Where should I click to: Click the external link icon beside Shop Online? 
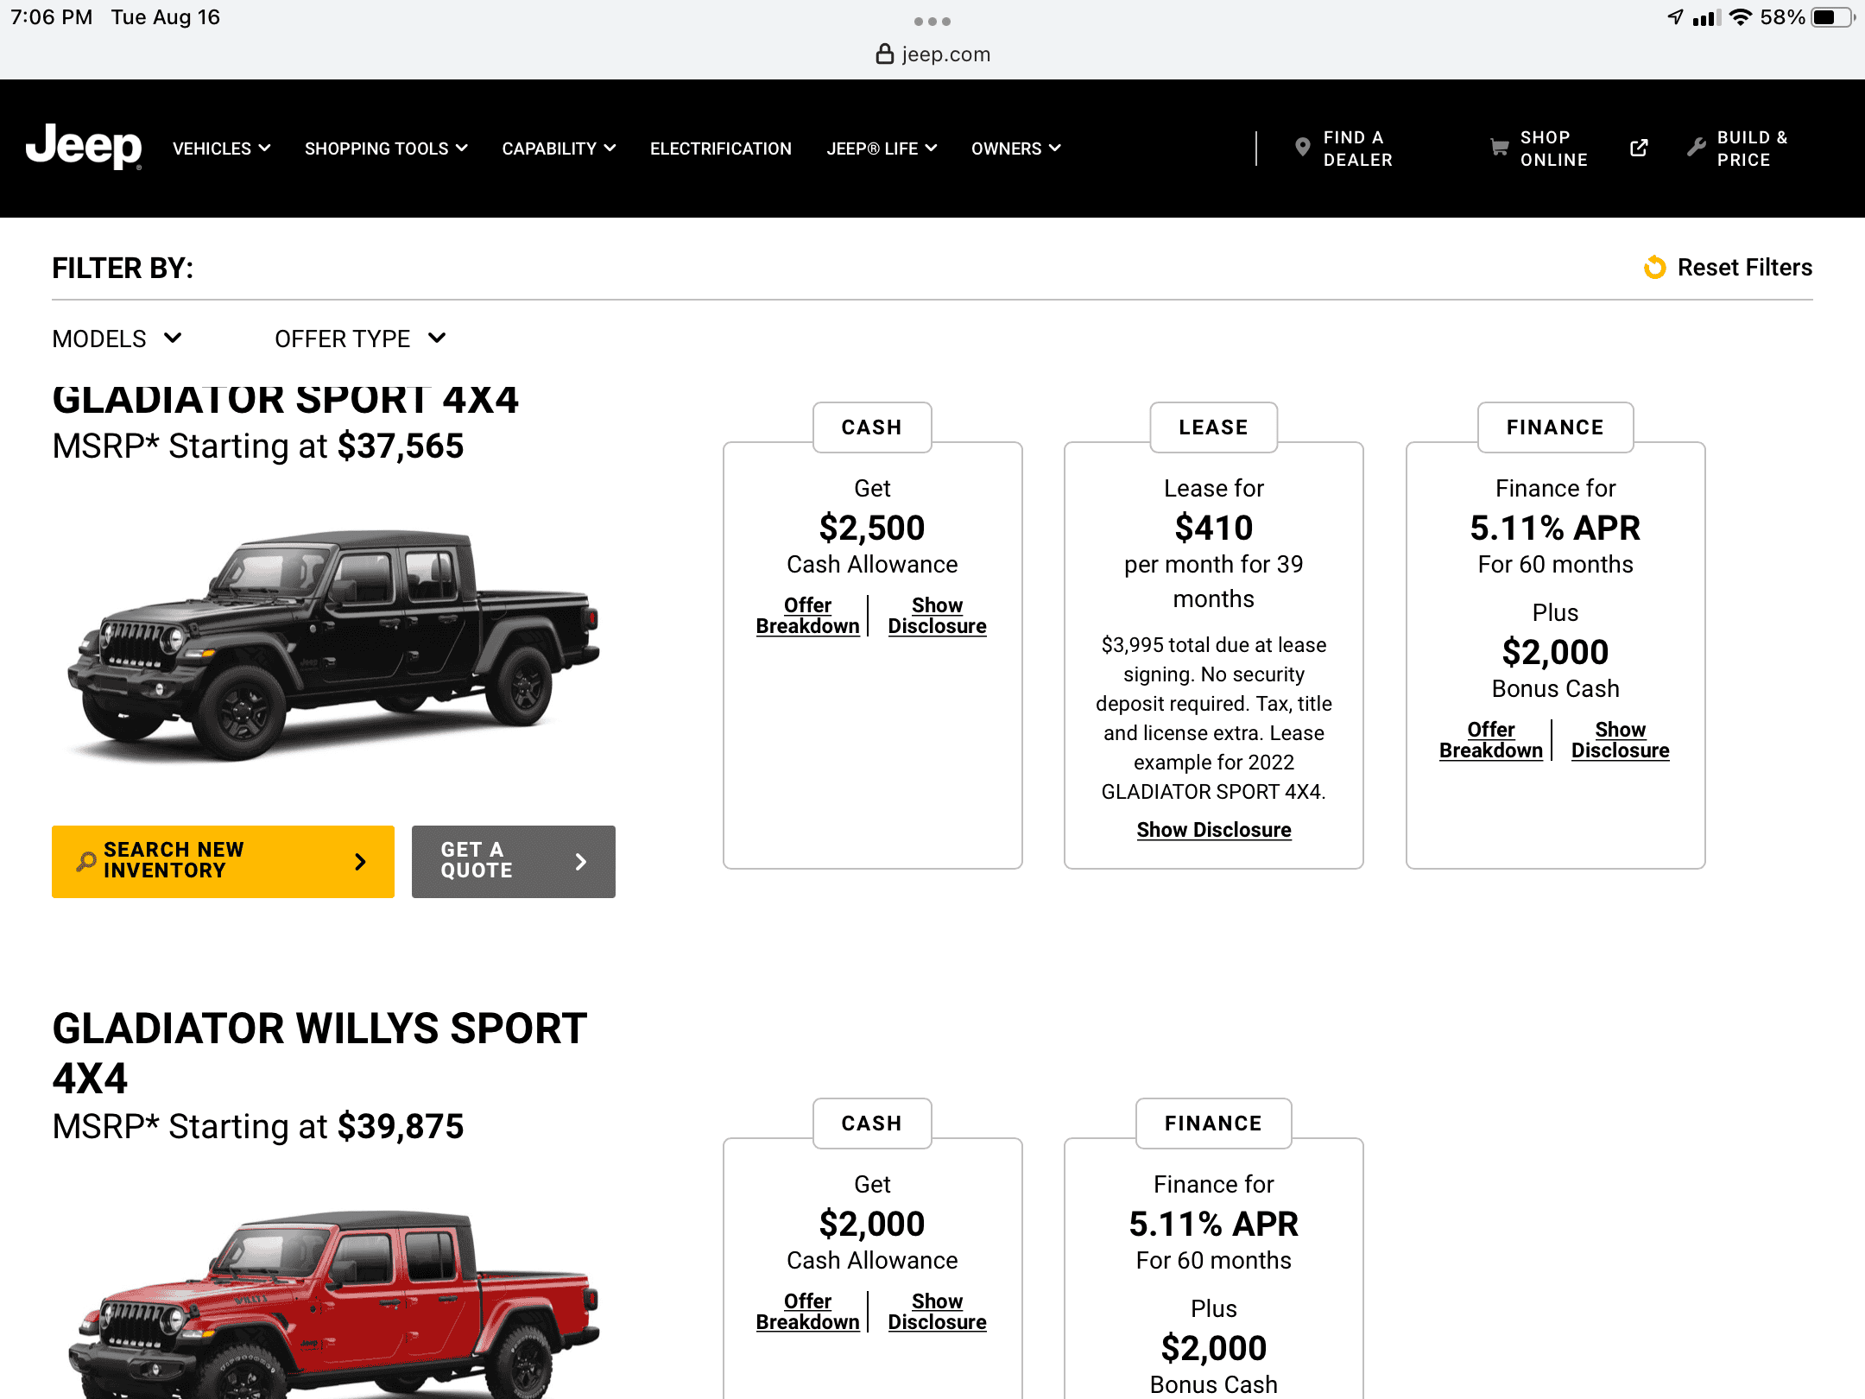coord(1639,148)
